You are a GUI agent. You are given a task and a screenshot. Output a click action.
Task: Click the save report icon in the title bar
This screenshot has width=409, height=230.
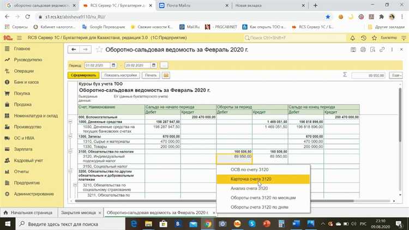(353, 49)
